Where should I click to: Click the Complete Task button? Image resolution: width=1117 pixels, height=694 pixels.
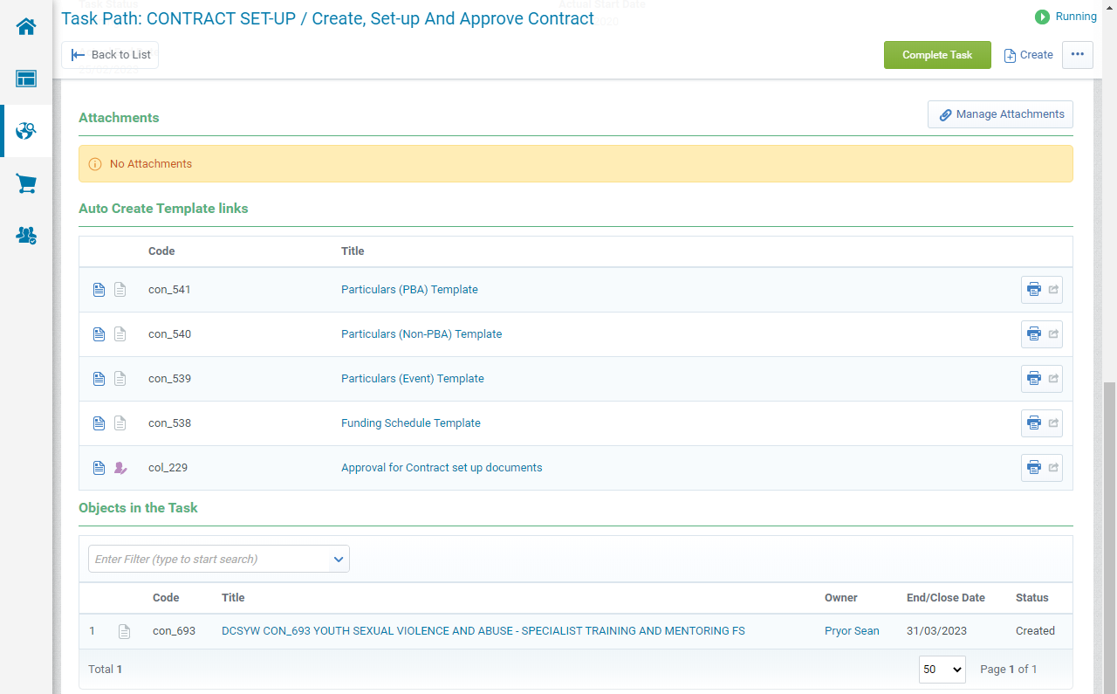937,54
